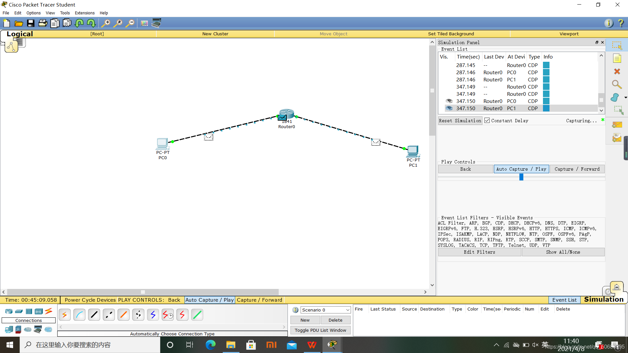
Task: Click the Save file icon
Action: tap(31, 23)
